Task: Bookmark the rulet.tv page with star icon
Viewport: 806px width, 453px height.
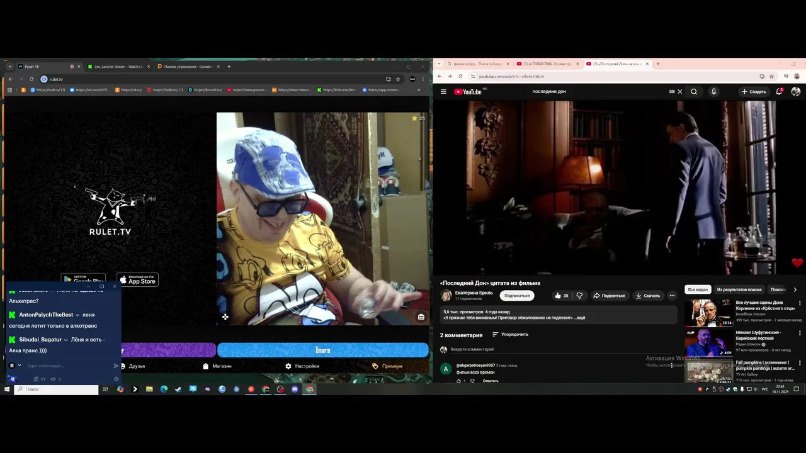Action: 398,79
